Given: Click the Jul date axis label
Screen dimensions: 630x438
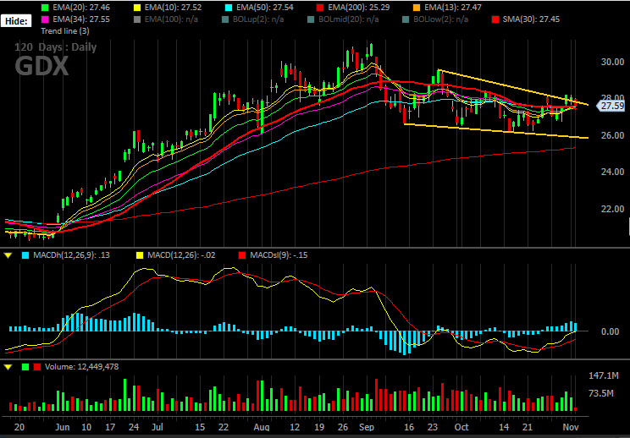Looking at the screenshot, I should point(157,426).
